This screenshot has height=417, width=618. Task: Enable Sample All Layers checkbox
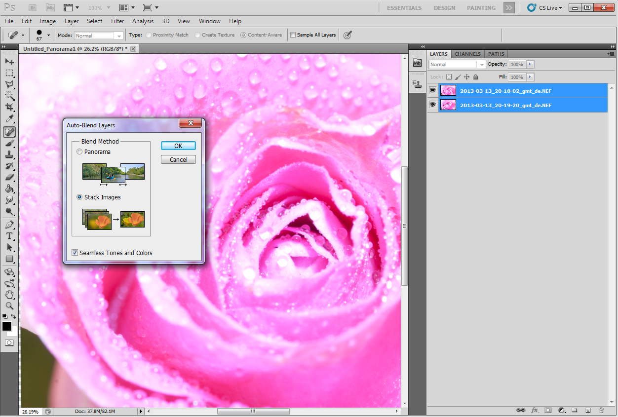point(293,35)
